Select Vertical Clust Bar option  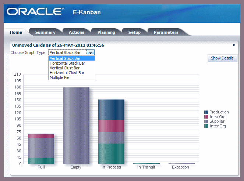click(72, 68)
